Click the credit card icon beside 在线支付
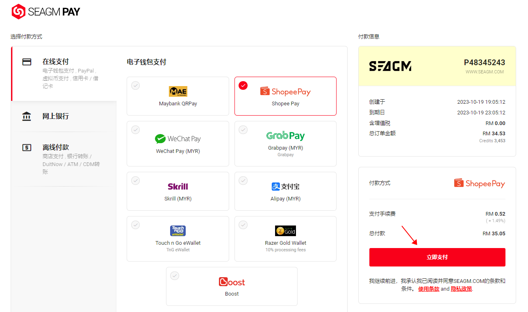The width and height of the screenshot is (528, 312). pyautogui.click(x=27, y=62)
